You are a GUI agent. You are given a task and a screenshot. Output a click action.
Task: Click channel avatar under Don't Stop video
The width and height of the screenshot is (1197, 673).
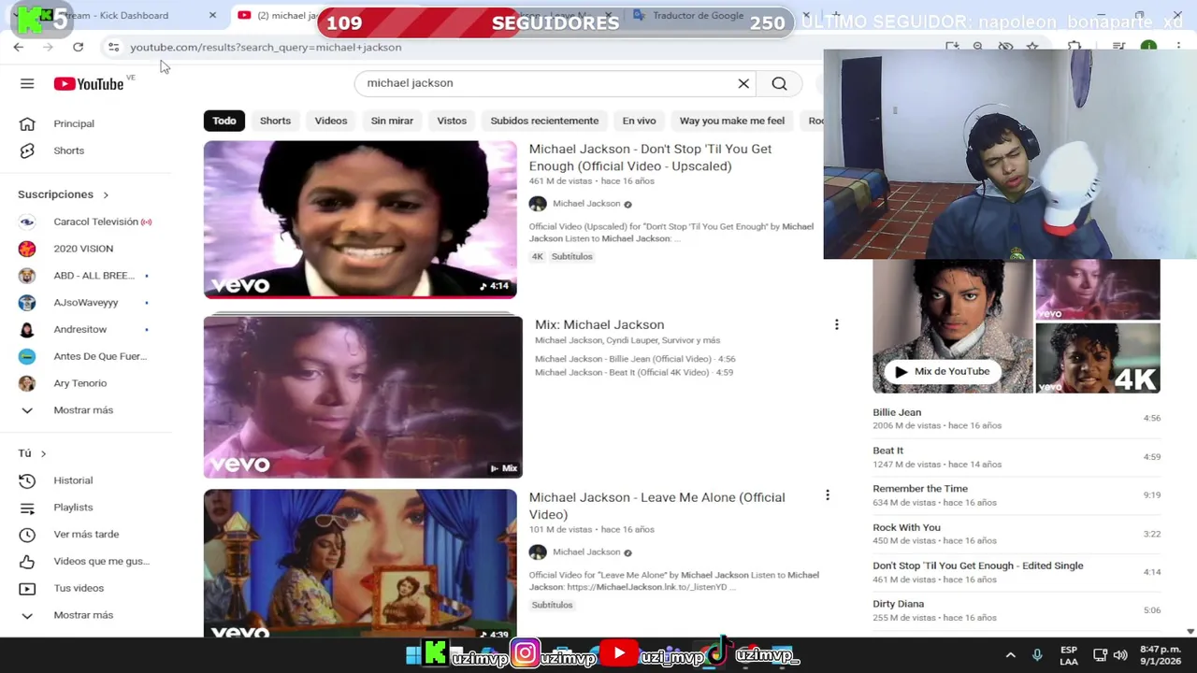pos(537,204)
